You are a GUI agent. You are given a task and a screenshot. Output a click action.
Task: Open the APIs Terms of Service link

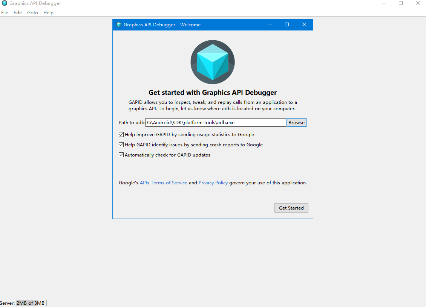pos(164,183)
